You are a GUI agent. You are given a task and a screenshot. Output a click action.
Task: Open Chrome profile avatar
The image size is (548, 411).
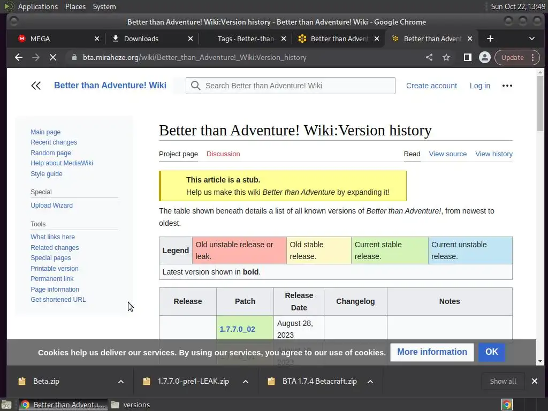[485, 57]
